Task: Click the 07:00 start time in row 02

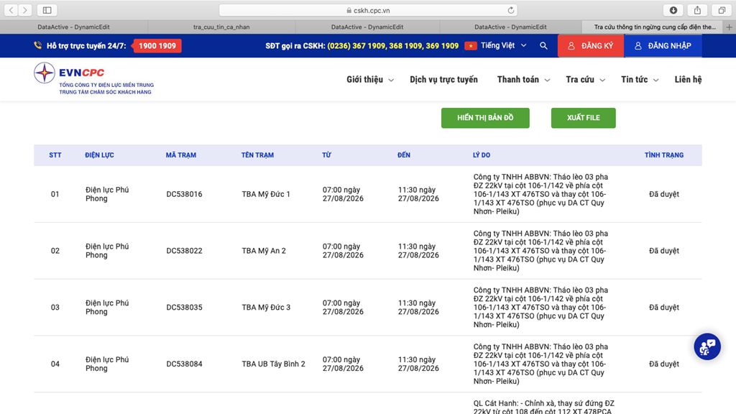Action: tap(343, 251)
